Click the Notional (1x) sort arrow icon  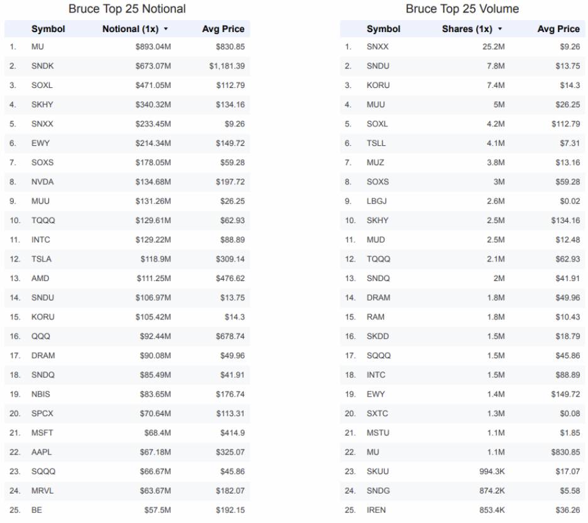click(x=166, y=29)
